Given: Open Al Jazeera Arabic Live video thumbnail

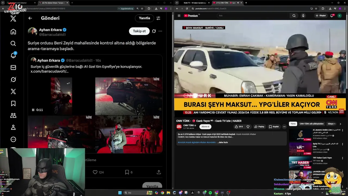Looking at the screenshot, I should click(x=300, y=135).
